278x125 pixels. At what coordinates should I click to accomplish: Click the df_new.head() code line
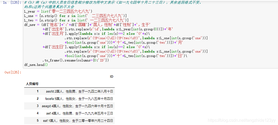36,65
